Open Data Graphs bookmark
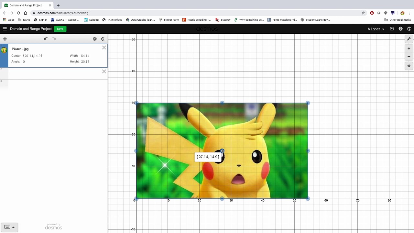This screenshot has width=414, height=233. [x=140, y=20]
